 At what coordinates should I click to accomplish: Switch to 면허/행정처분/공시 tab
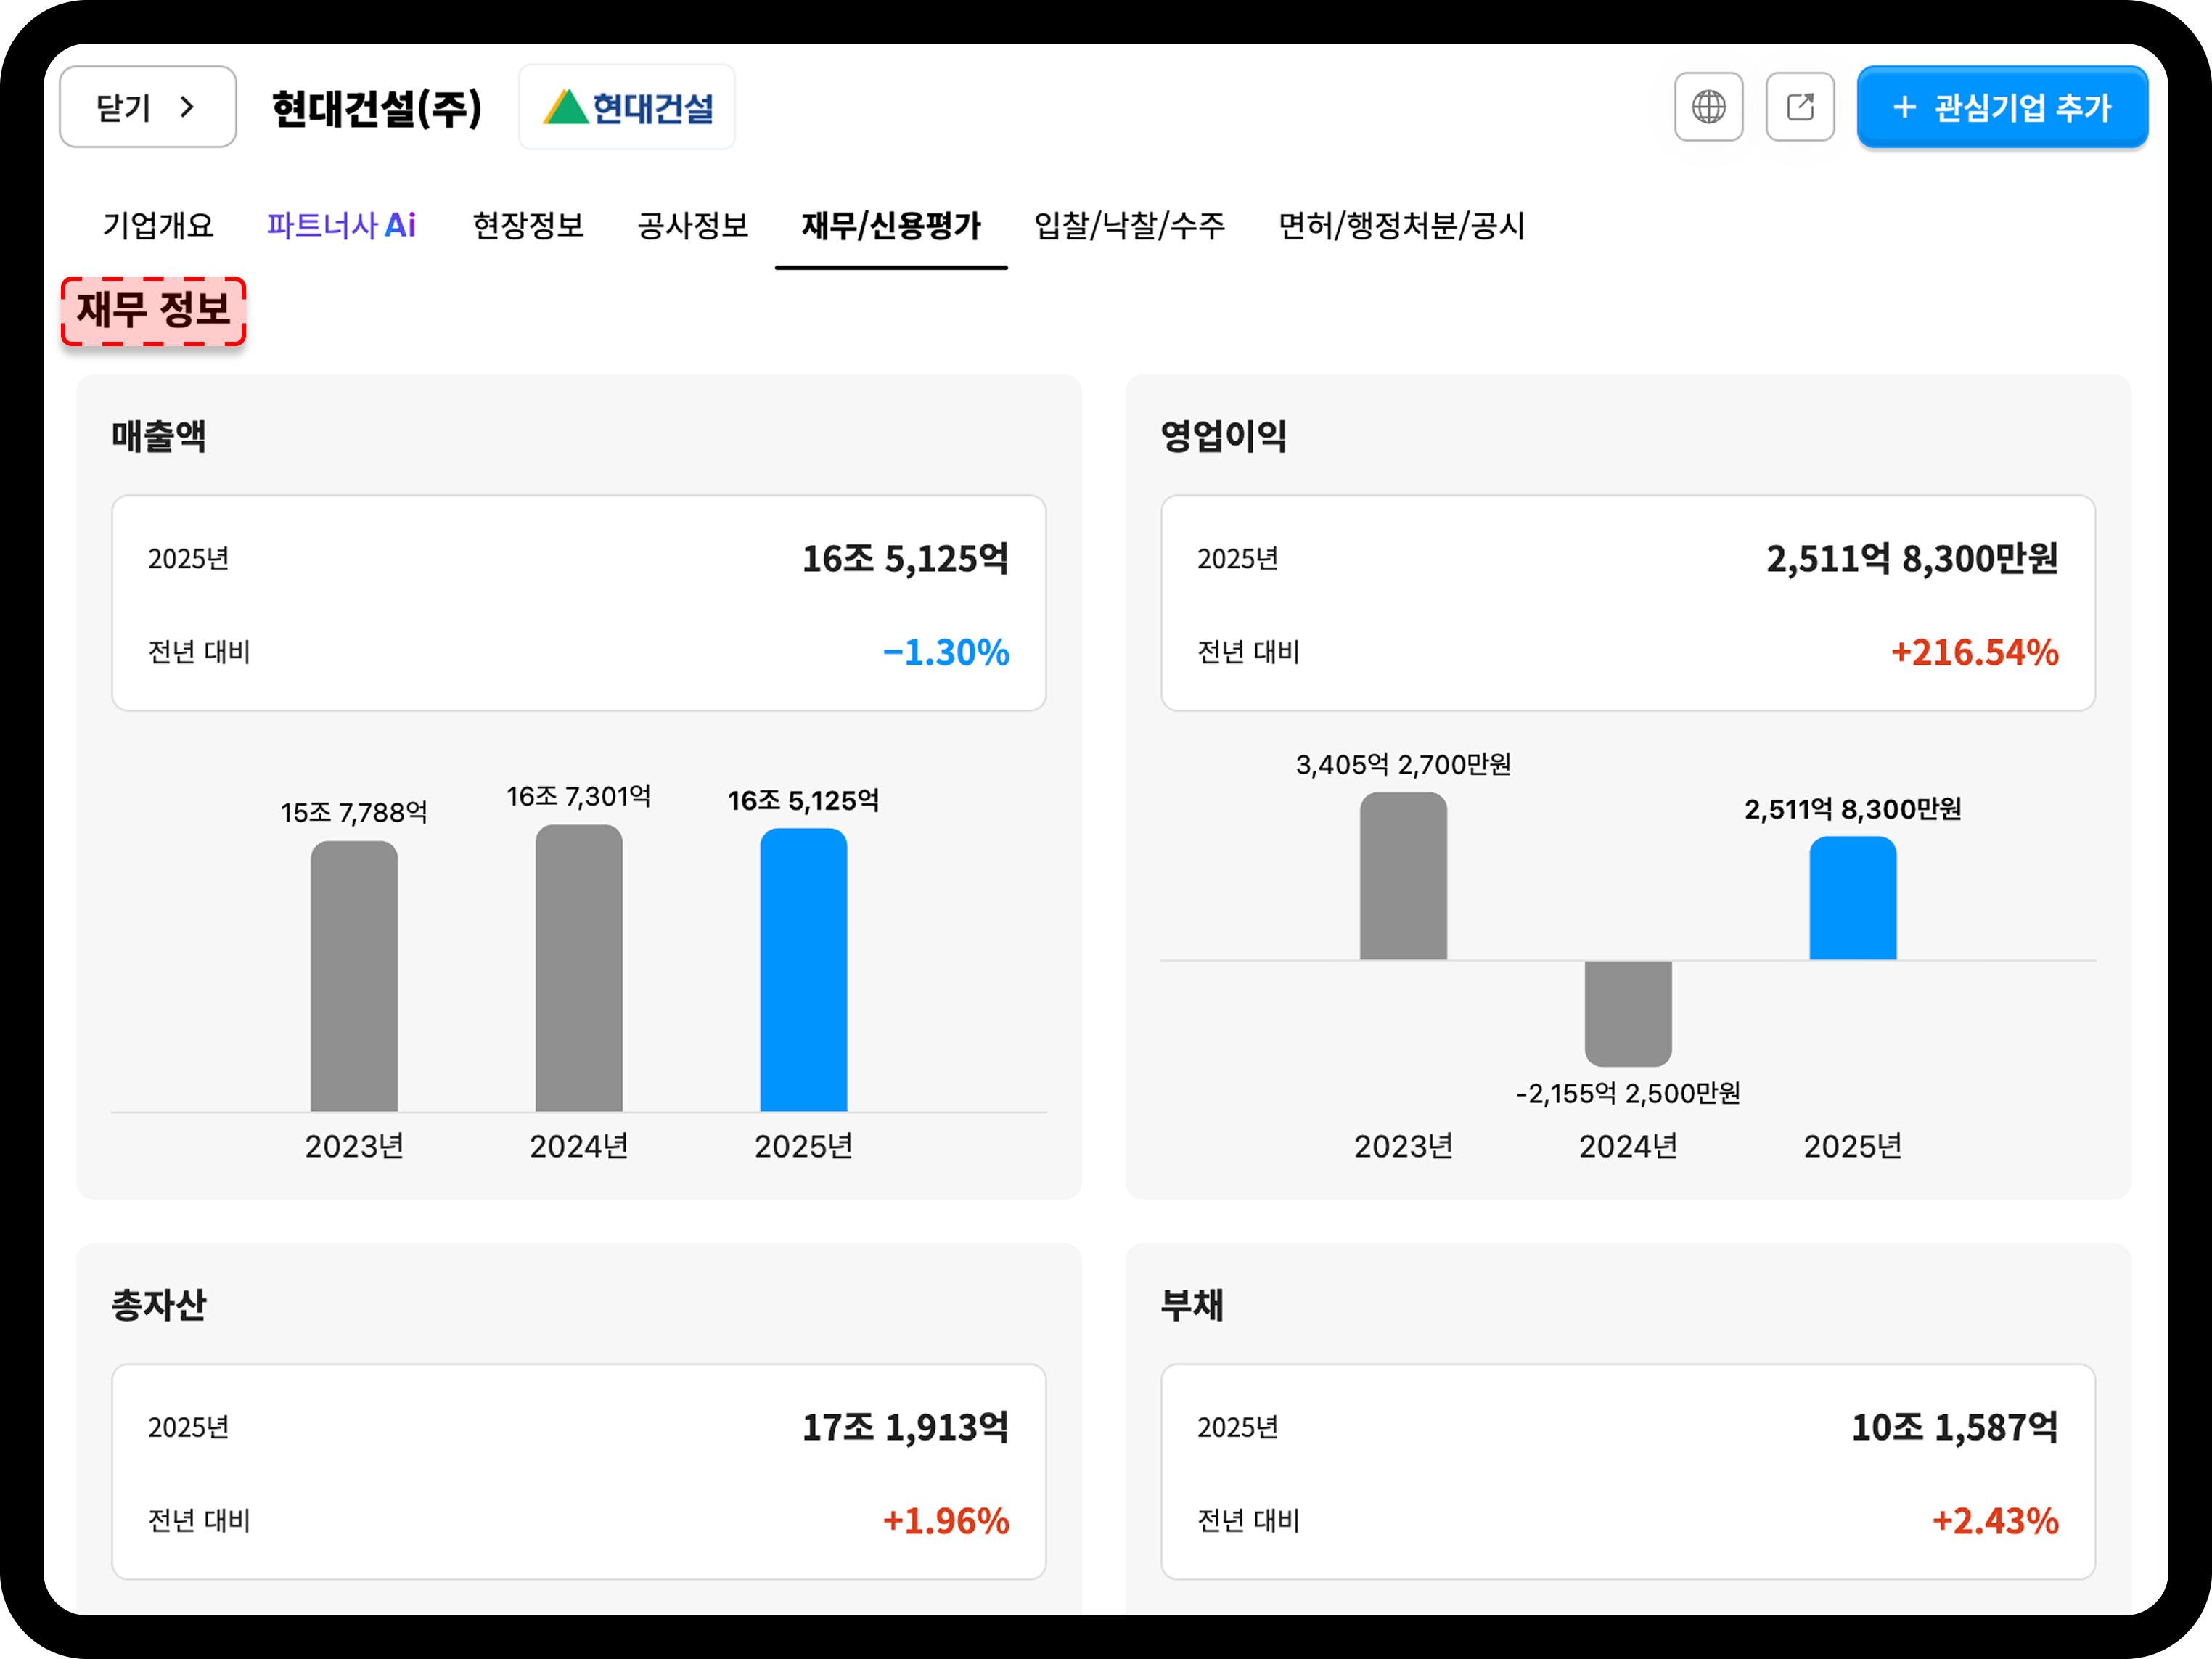coord(1401,225)
